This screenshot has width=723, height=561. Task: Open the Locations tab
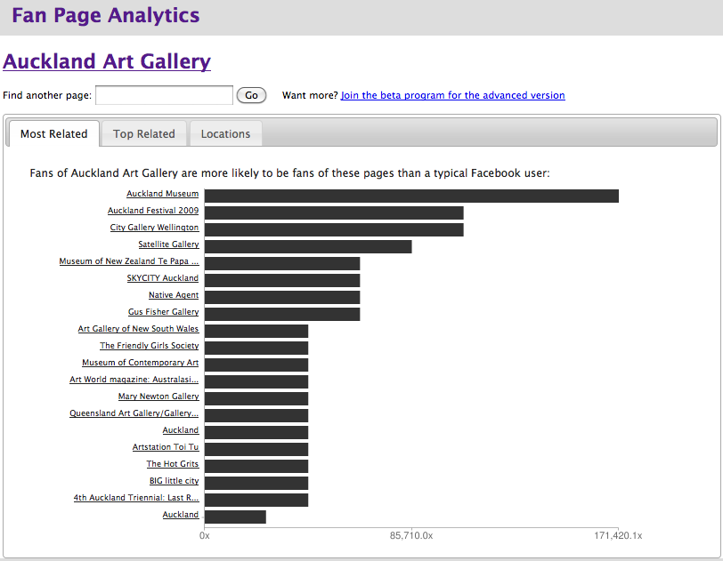tap(225, 134)
